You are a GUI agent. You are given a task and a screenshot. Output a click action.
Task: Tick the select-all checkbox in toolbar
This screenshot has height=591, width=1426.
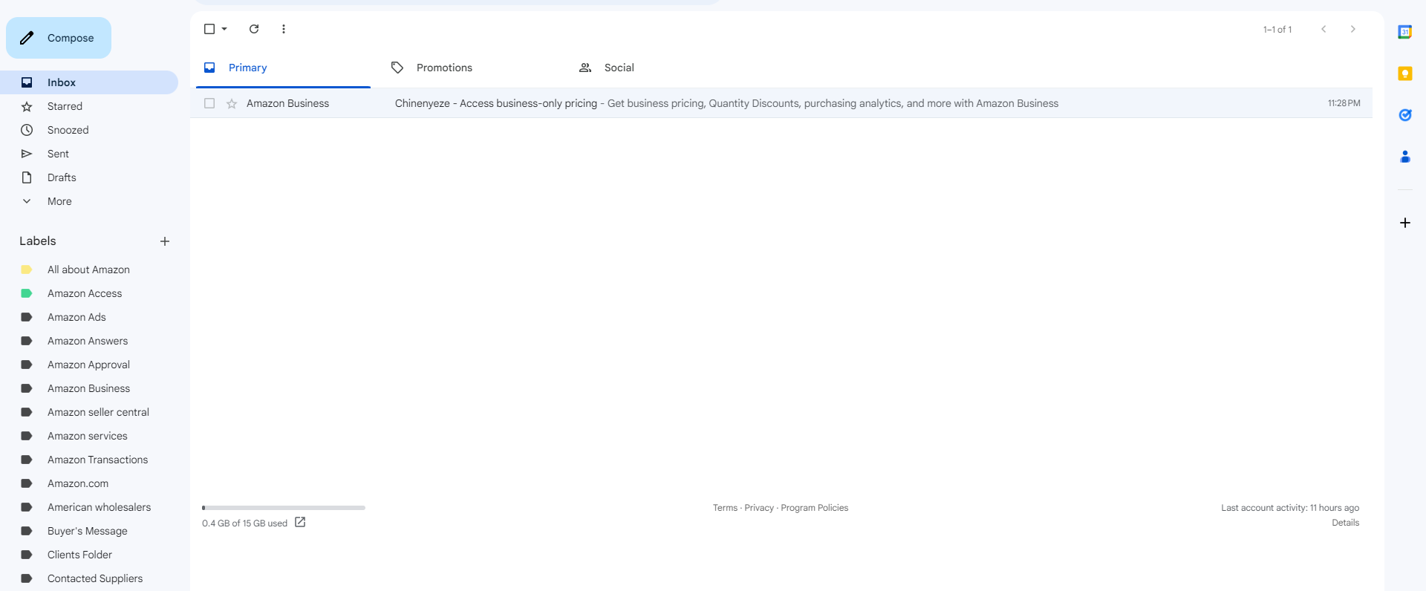click(209, 29)
